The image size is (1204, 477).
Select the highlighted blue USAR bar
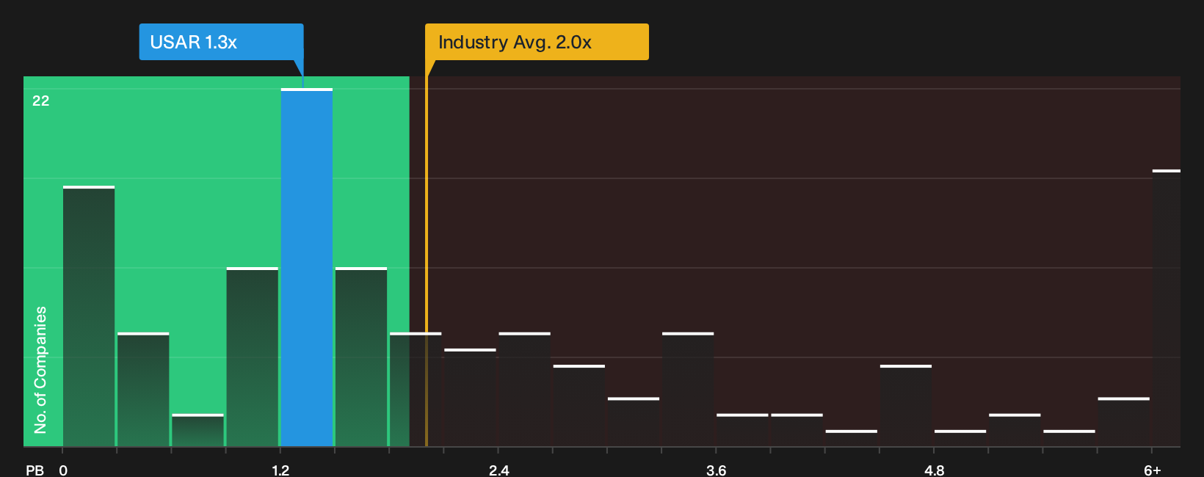point(307,267)
